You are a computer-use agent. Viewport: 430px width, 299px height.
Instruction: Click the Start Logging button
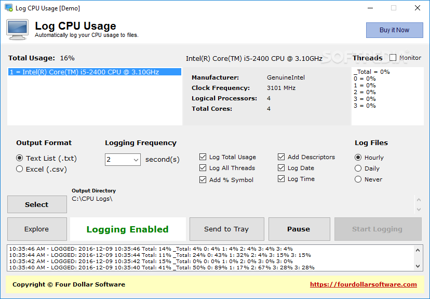pyautogui.click(x=378, y=229)
